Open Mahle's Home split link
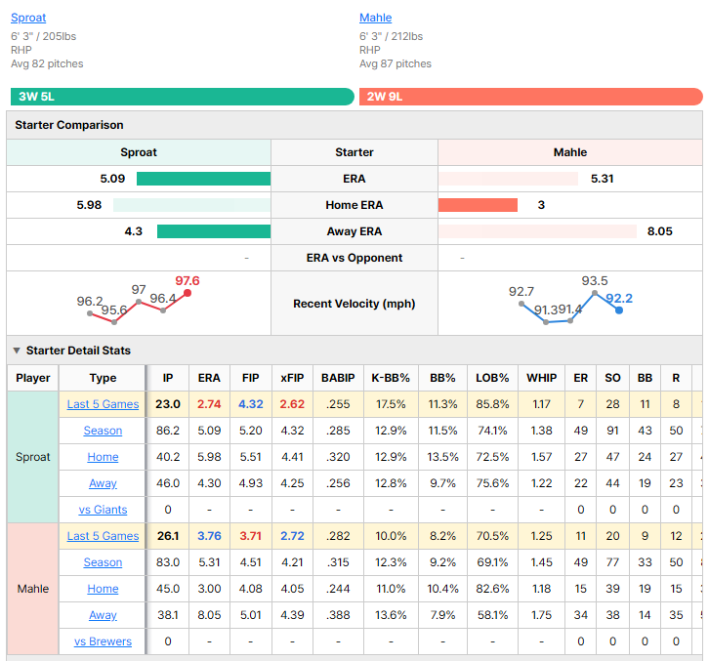Screen dimensions: 709x661 coord(103,589)
